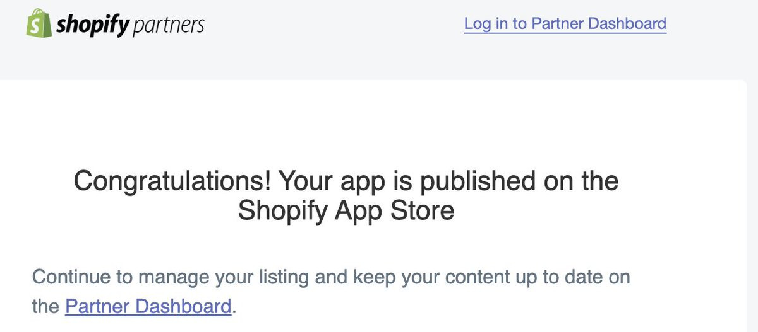
Task: Click the word "Log" in the header link
Action: (x=478, y=24)
